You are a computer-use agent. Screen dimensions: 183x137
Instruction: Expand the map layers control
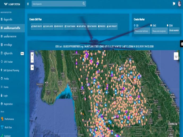click(176, 56)
